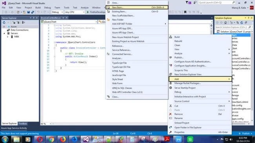Choose Manage NuGet Packages
The image size is (255, 143).
tap(200, 83)
